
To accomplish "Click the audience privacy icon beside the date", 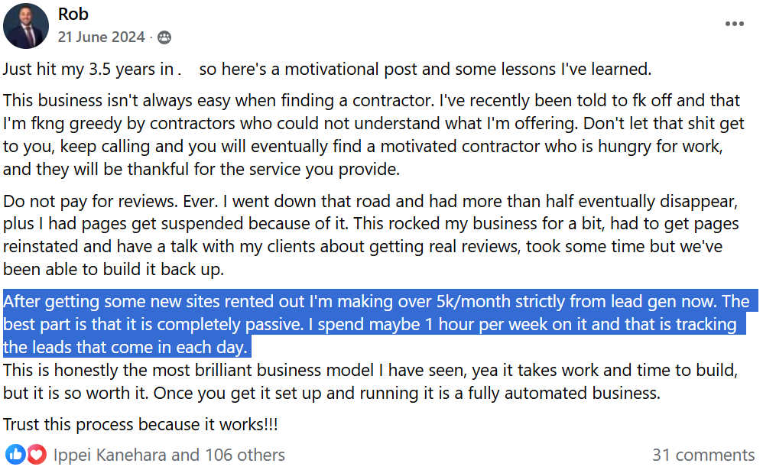I will [164, 37].
